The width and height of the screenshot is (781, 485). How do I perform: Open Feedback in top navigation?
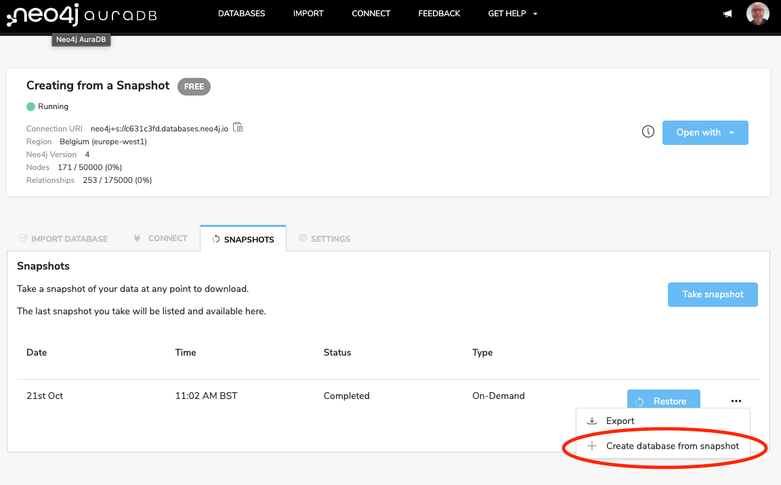point(440,14)
